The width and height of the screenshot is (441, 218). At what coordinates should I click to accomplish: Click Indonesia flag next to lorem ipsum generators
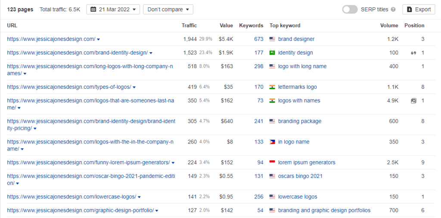point(272,162)
